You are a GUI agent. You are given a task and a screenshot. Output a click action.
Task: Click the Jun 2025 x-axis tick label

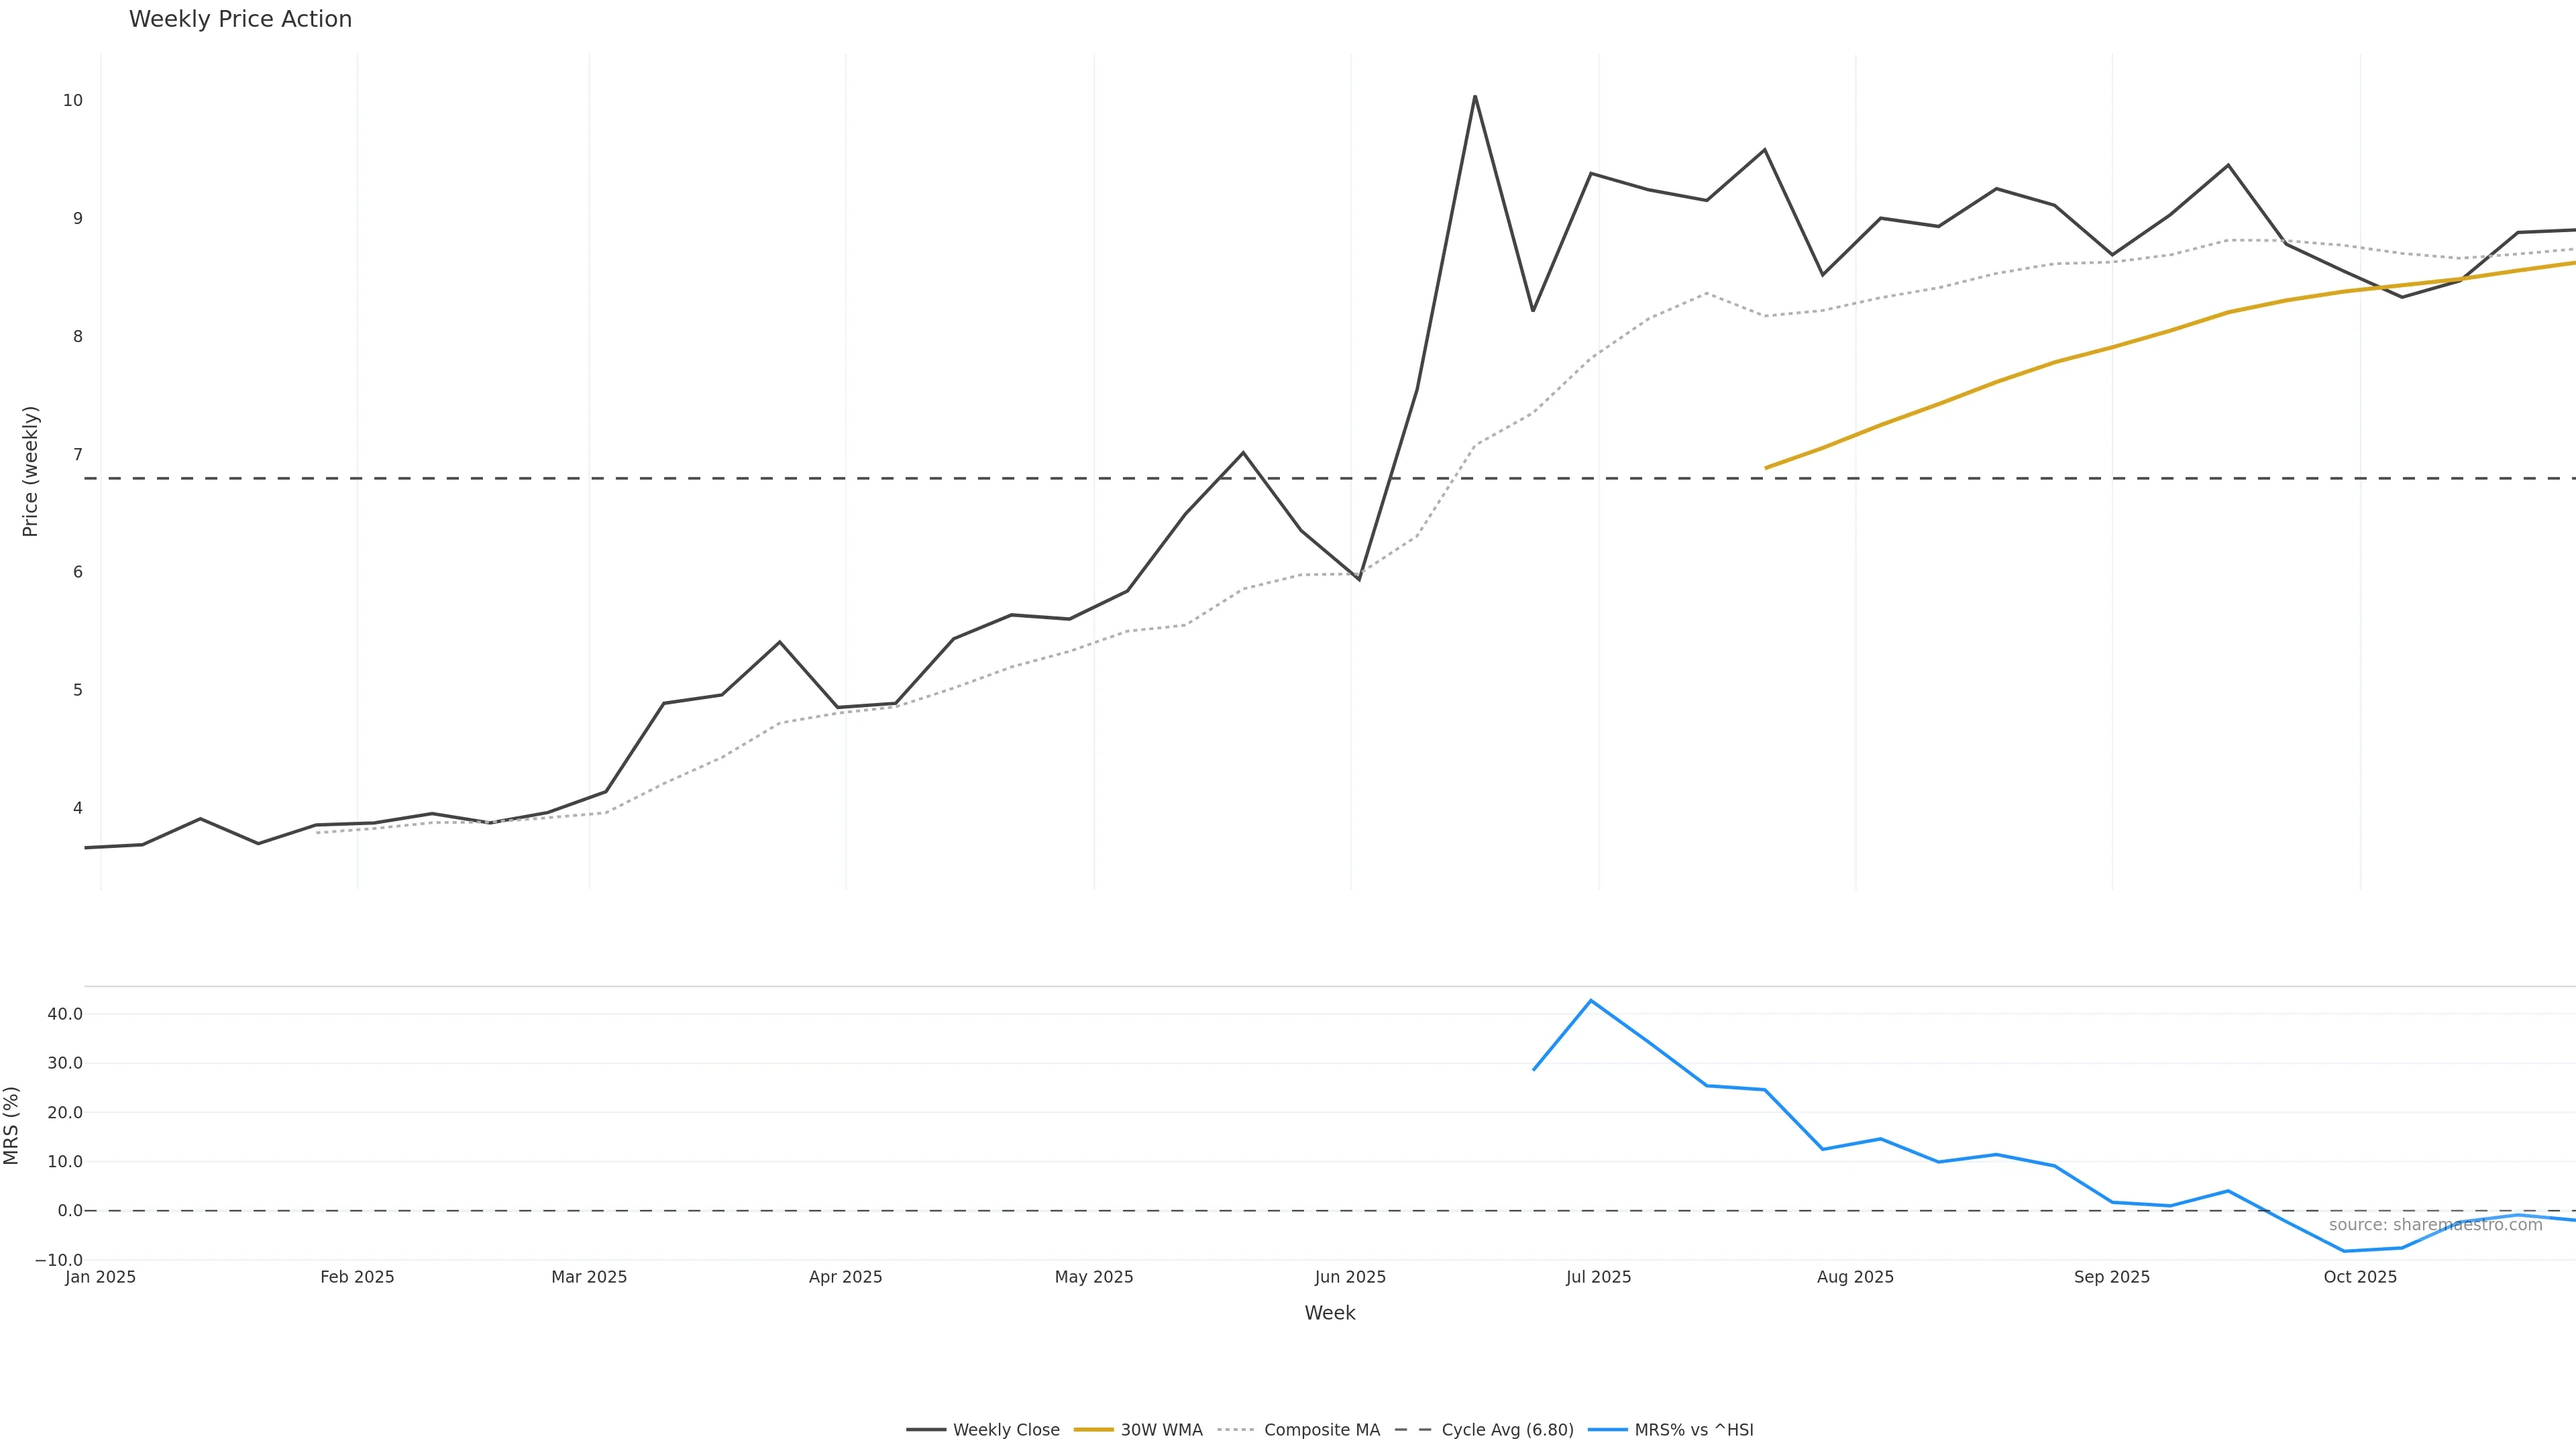coord(1350,1277)
